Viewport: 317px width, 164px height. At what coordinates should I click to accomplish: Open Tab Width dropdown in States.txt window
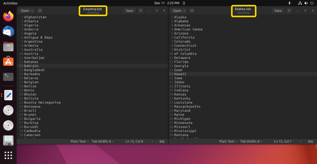(251, 141)
